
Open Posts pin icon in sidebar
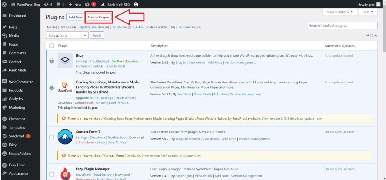tap(5, 27)
